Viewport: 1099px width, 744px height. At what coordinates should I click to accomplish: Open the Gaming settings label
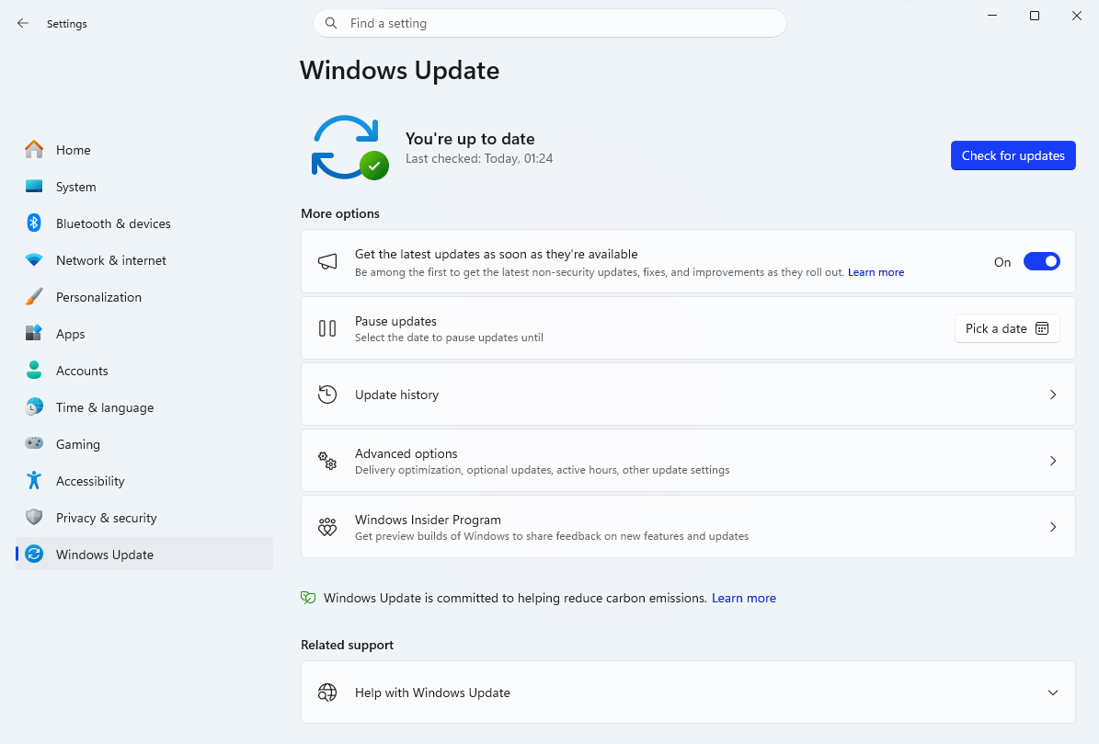pyautogui.click(x=78, y=444)
